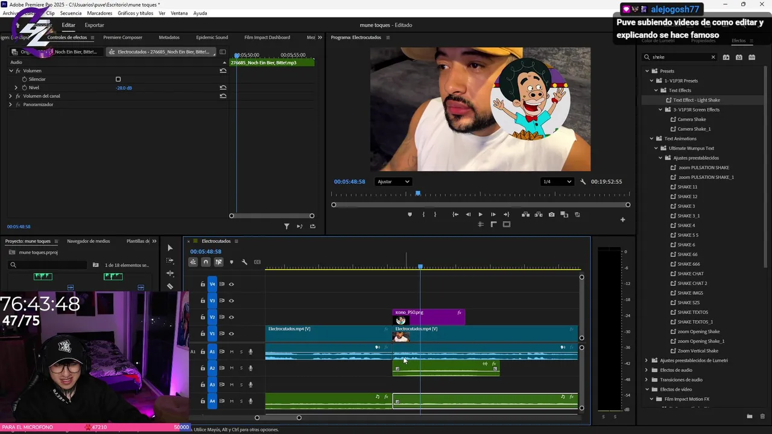Screen dimensions: 772x434
Task: Select the icono_PSO.png clip on V2
Action: pos(428,317)
